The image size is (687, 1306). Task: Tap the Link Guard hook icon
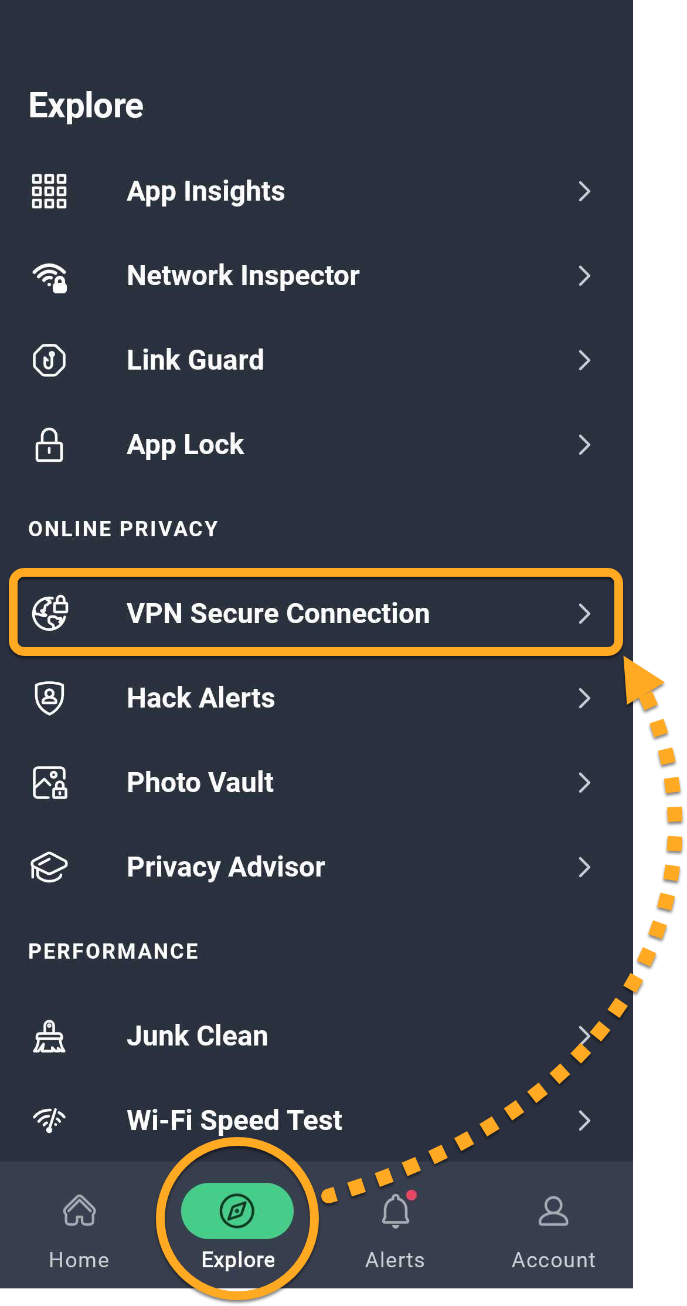pyautogui.click(x=49, y=360)
